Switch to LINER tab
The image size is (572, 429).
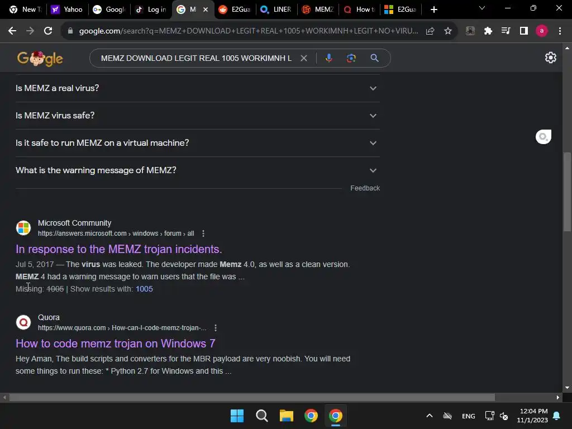(x=277, y=9)
